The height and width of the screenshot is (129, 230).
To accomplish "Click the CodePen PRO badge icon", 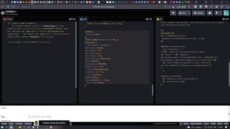I will (36, 123).
